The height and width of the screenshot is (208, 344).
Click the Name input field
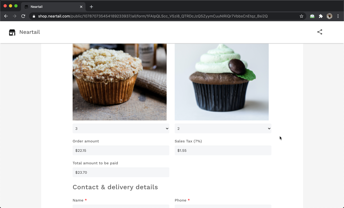coord(121,207)
